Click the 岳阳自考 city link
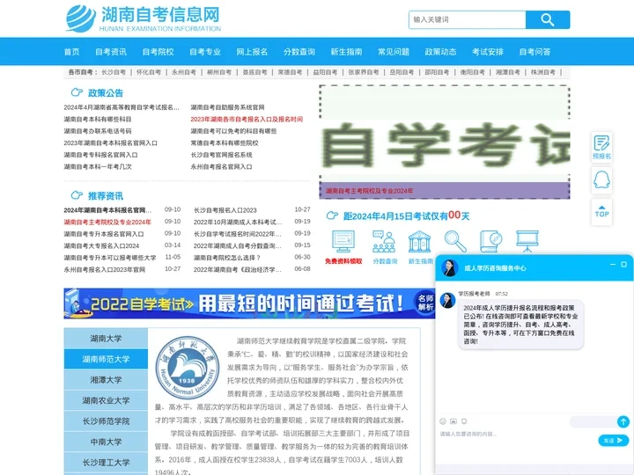The width and height of the screenshot is (634, 475). point(402,72)
